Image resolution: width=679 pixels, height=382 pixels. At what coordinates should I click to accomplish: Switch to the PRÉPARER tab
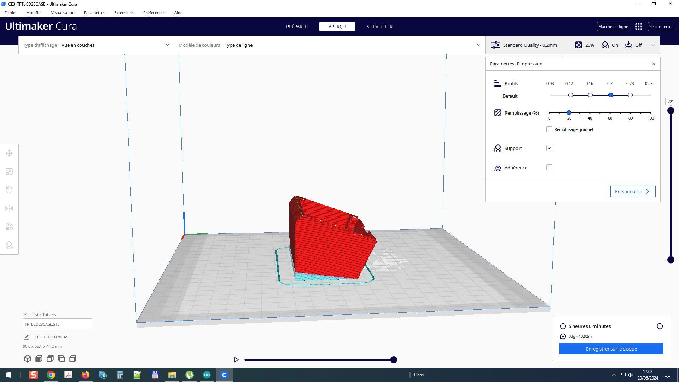tap(297, 27)
